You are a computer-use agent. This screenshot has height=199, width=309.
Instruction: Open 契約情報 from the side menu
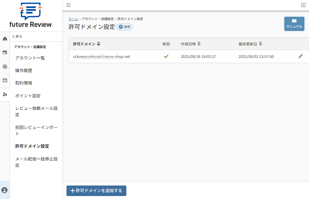[23, 83]
